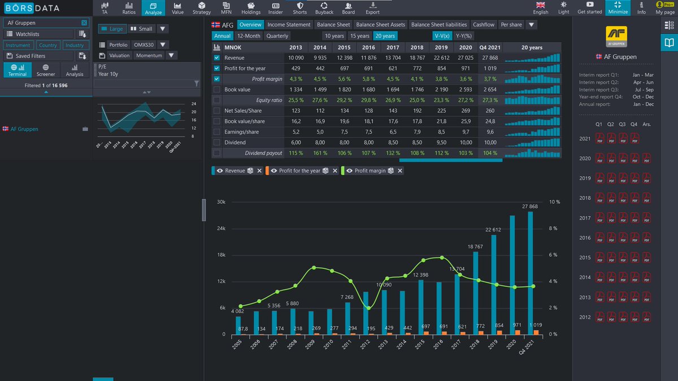Expand the dropdown next to Per share
This screenshot has height=381, width=678.
coord(532,25)
